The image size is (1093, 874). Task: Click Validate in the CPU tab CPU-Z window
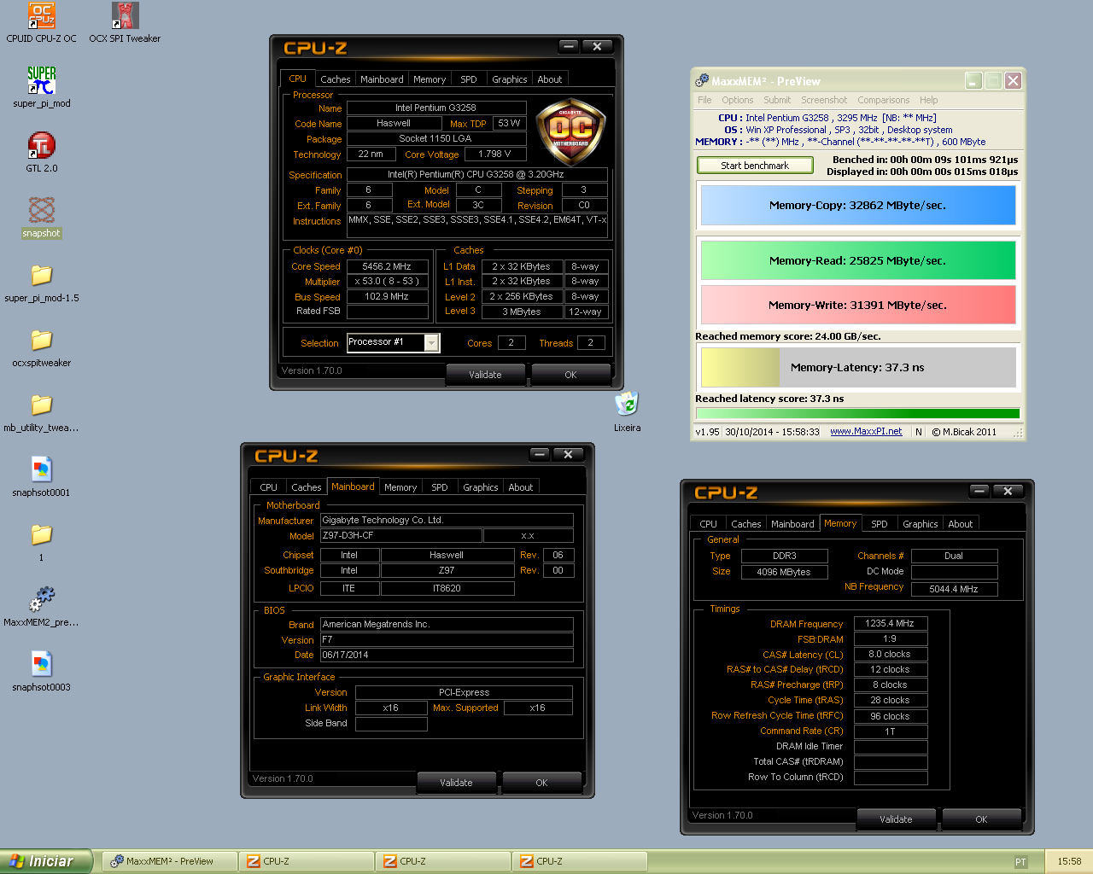click(485, 375)
